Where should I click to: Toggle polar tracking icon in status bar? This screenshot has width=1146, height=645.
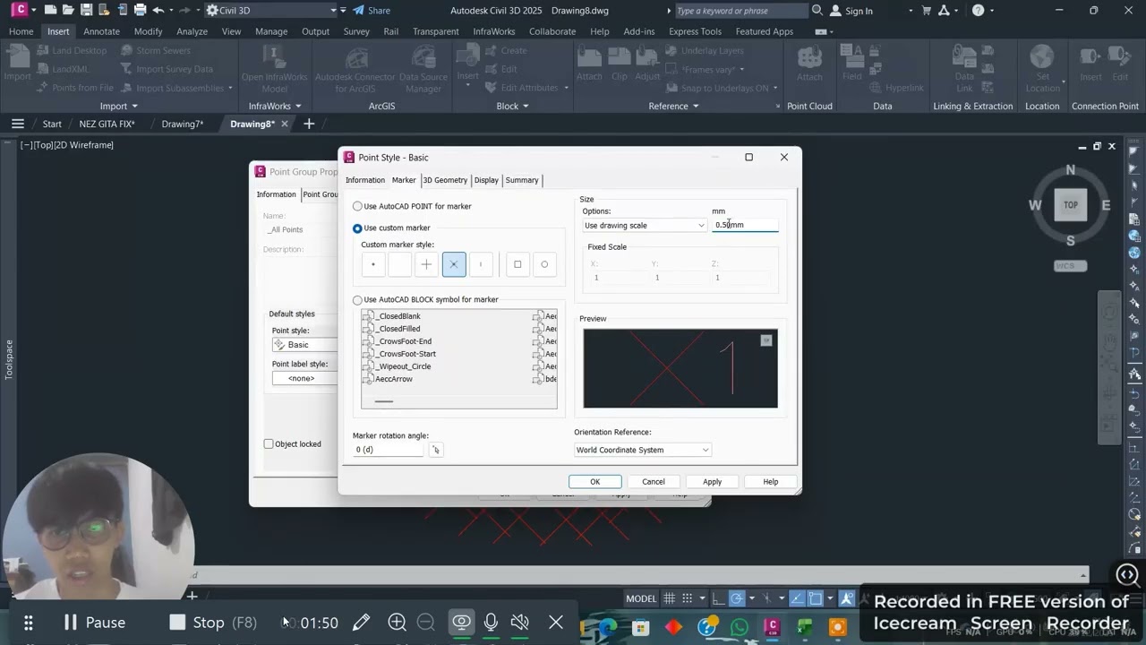(737, 598)
